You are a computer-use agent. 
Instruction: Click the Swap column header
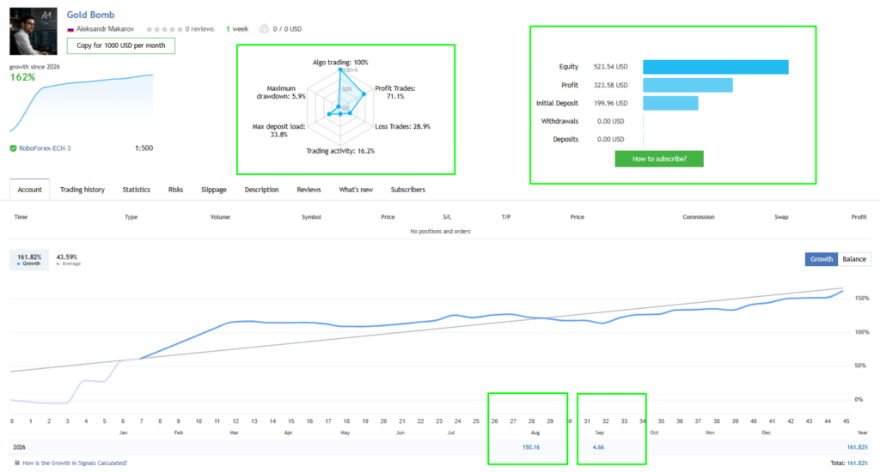click(x=781, y=217)
